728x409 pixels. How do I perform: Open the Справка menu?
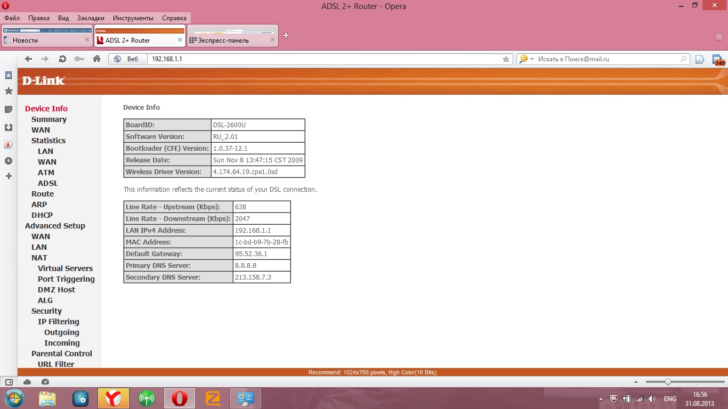tap(174, 18)
